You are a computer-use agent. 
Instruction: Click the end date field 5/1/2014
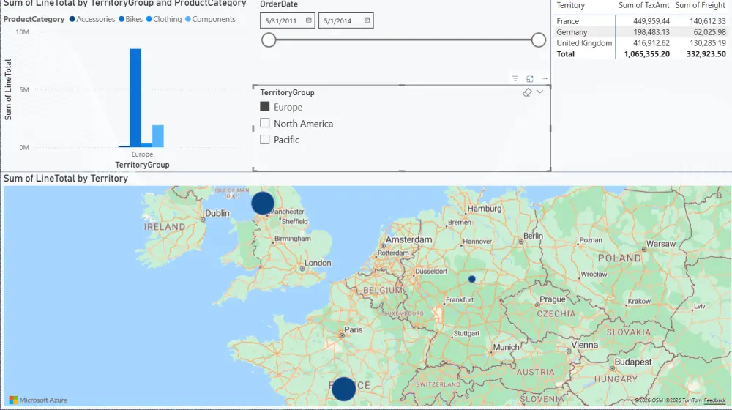pyautogui.click(x=346, y=20)
